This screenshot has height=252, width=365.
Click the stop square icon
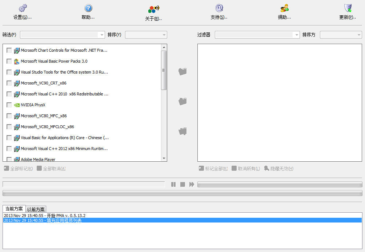(x=182, y=185)
